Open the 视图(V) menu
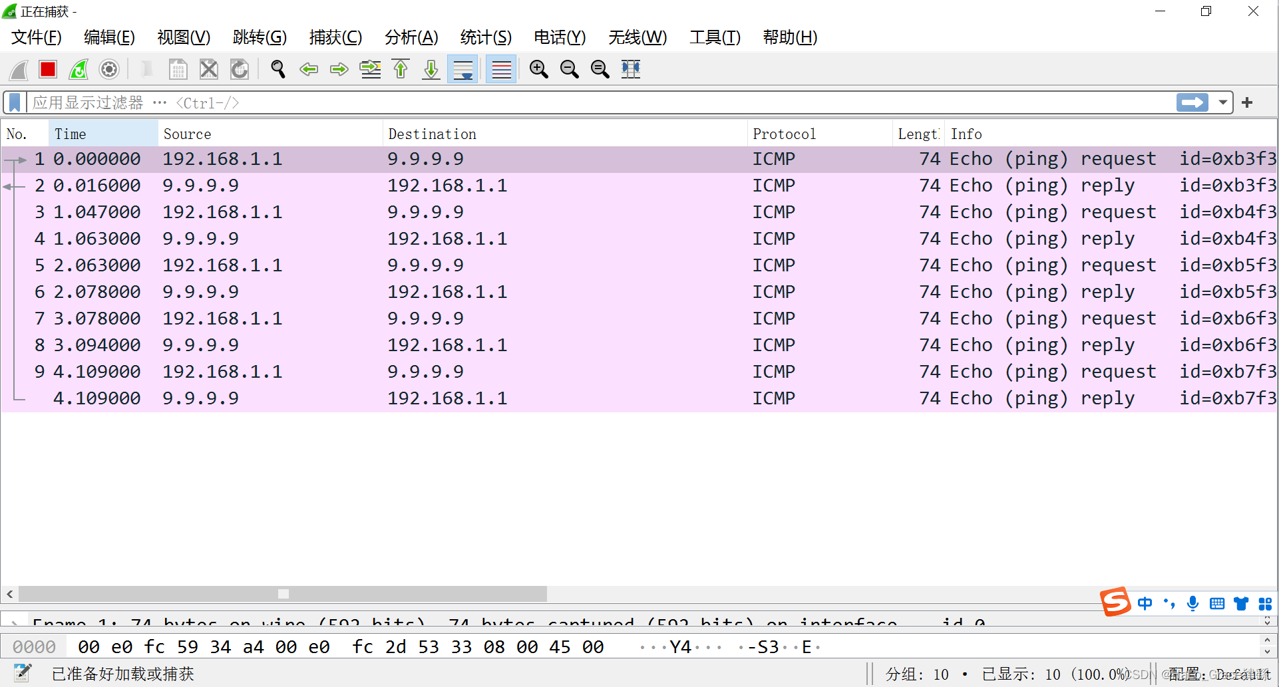Image resolution: width=1279 pixels, height=687 pixels. 184,37
